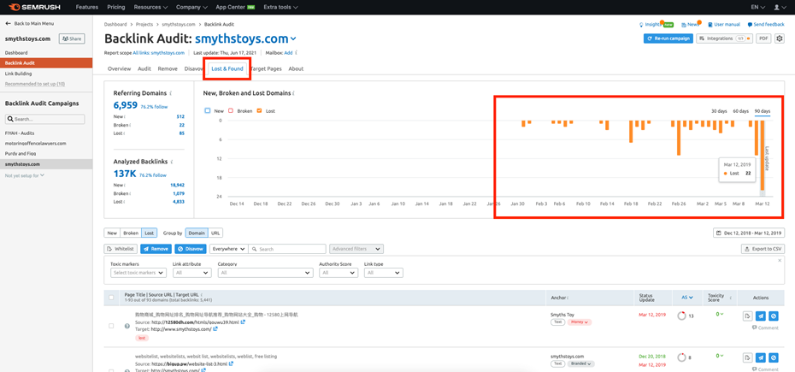Screen dimensions: 795x372
Task: Expand smythstoys.com project title chevron
Action: click(x=293, y=38)
